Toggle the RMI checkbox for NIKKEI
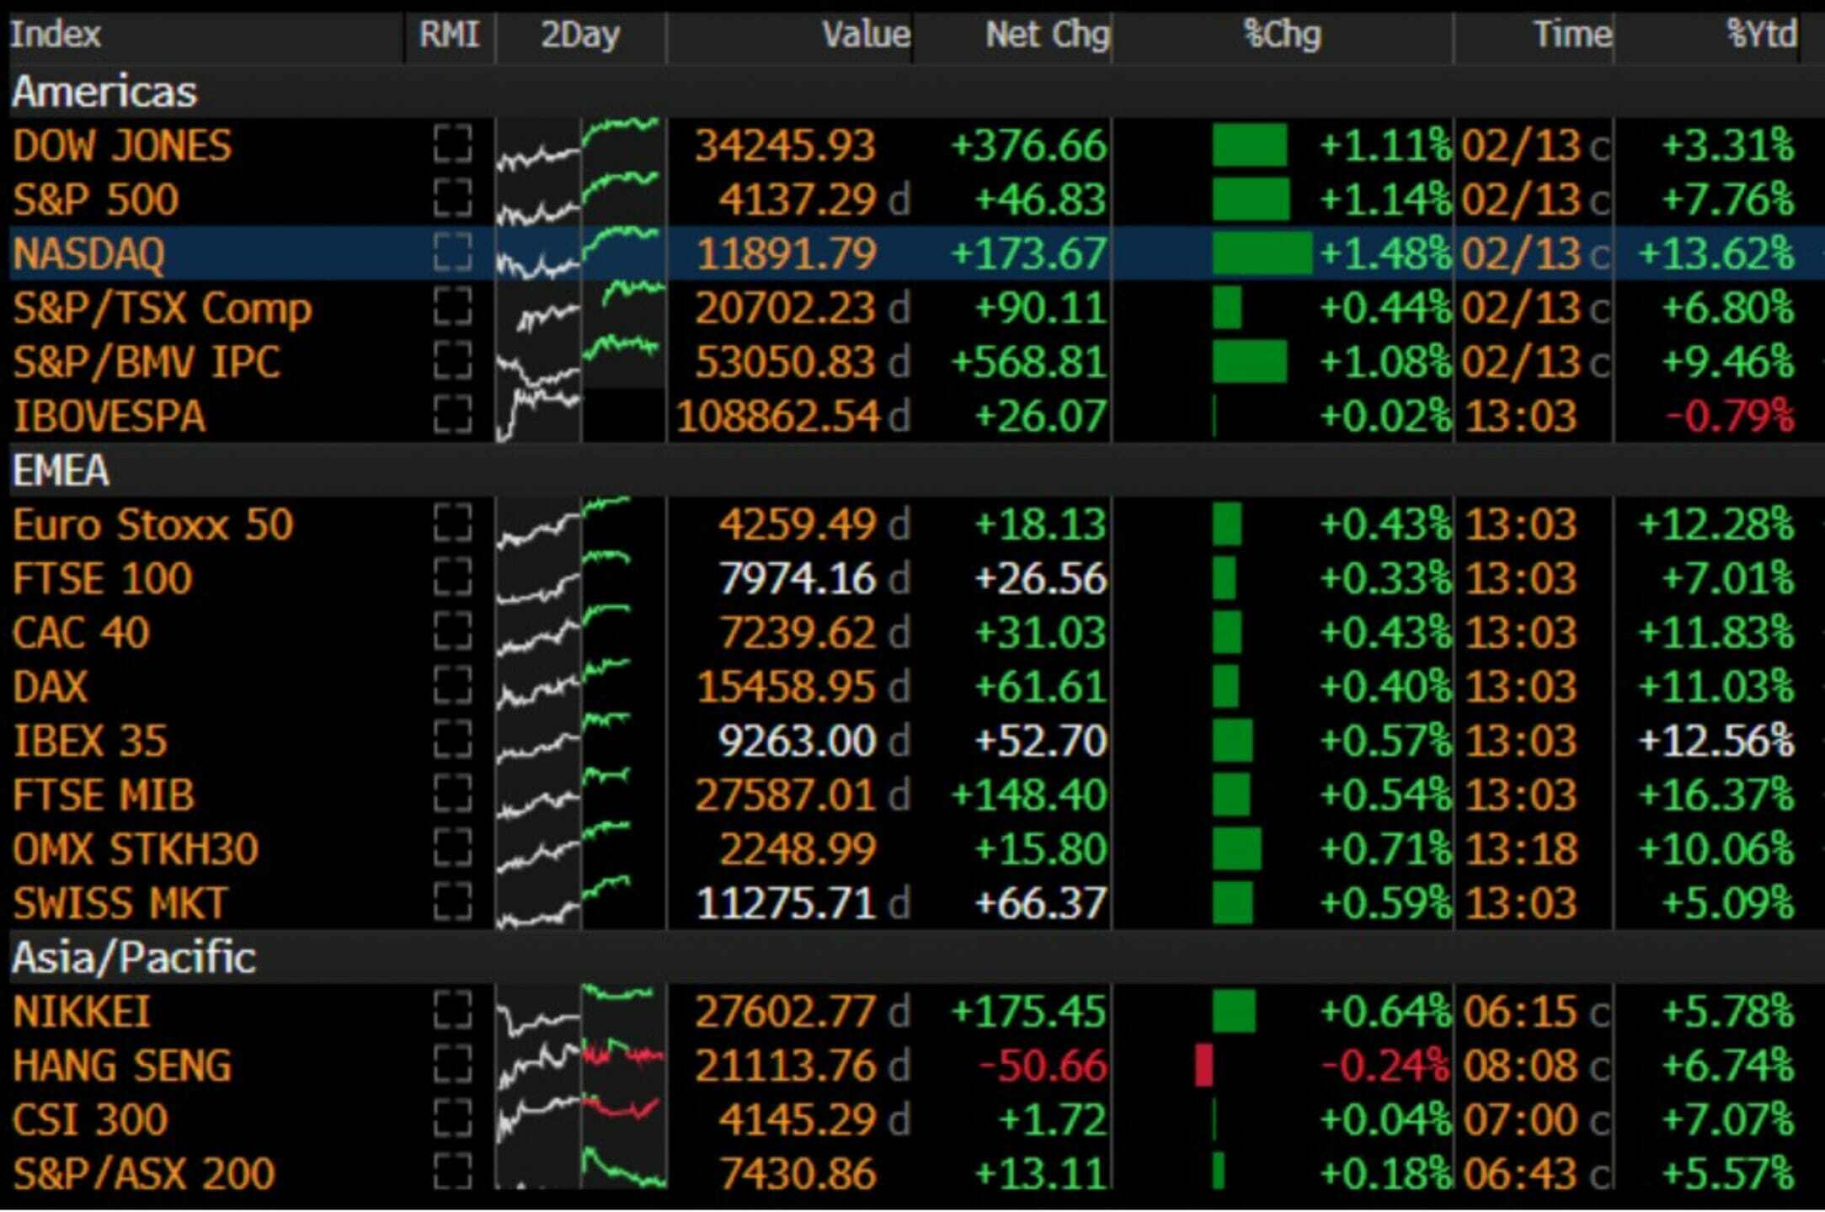Image resolution: width=1825 pixels, height=1212 pixels. coord(452,1011)
